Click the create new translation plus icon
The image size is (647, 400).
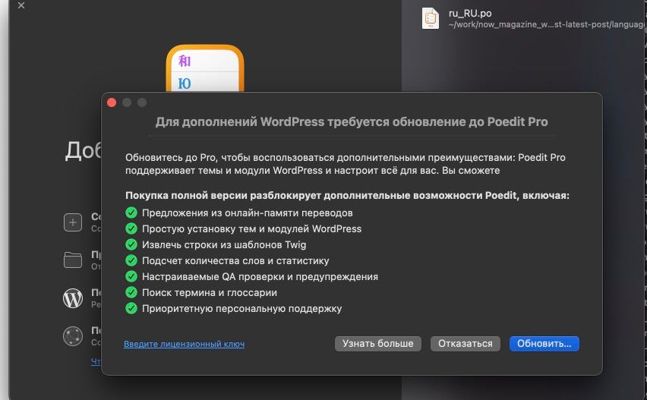[x=73, y=222]
